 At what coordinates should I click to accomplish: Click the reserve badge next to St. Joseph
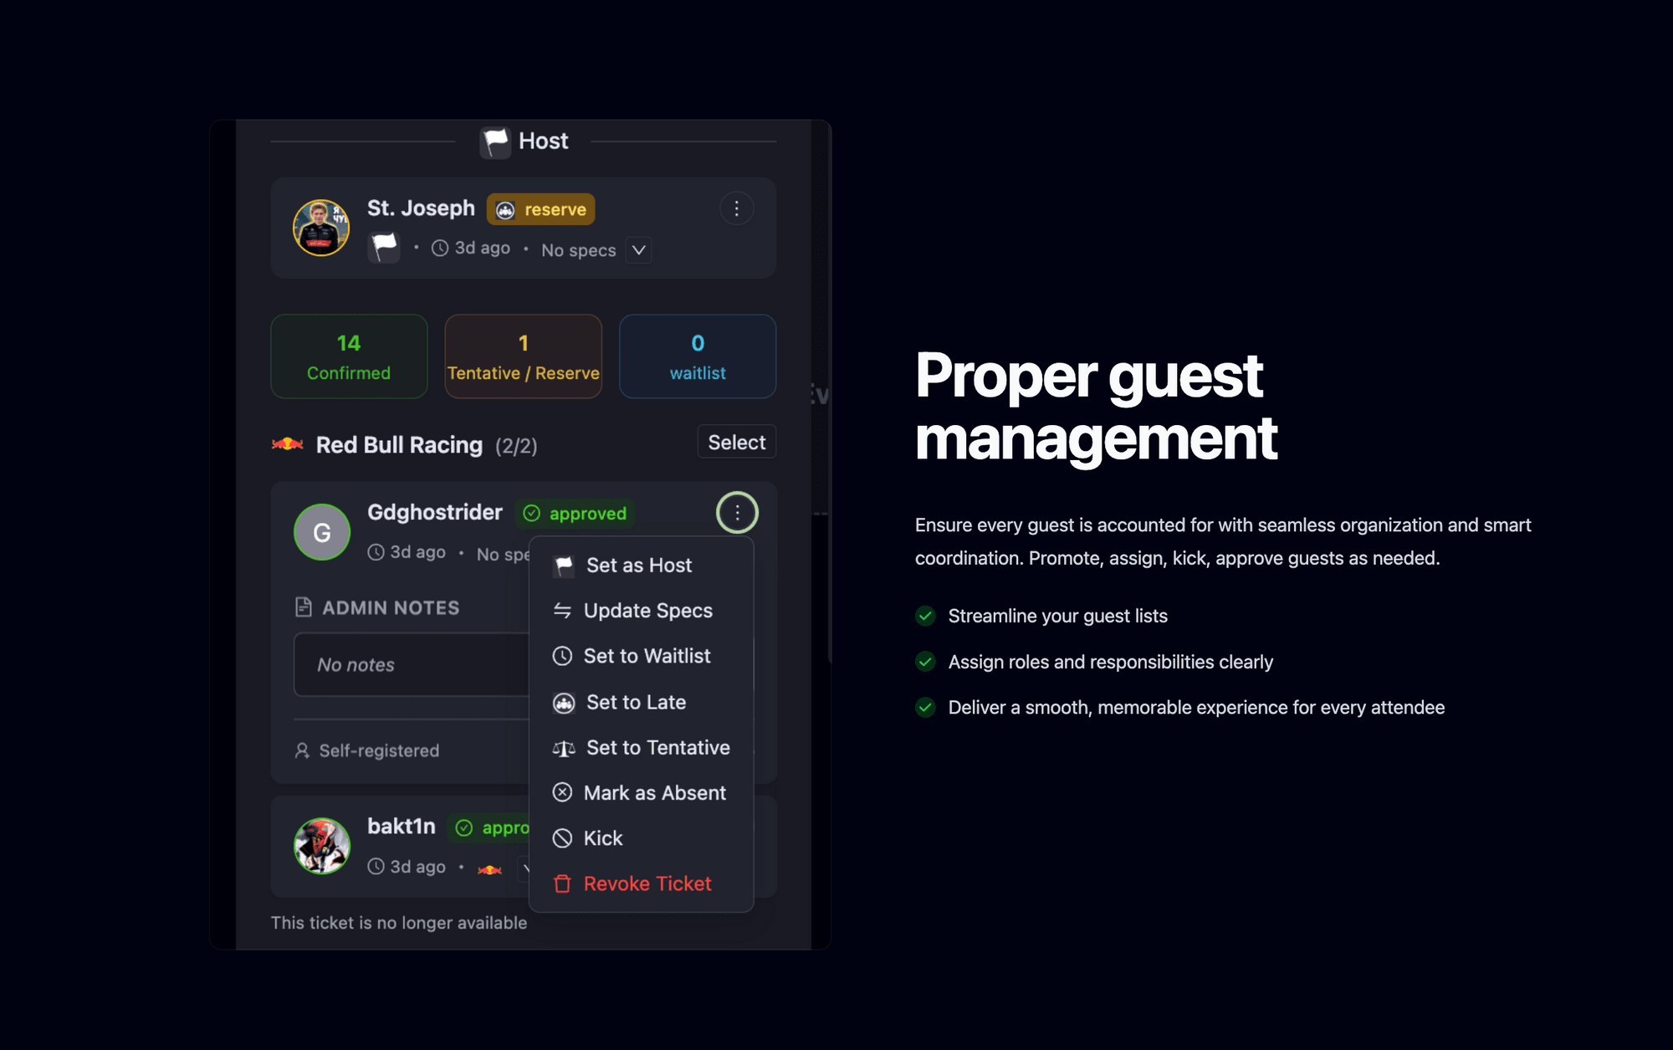(x=540, y=209)
